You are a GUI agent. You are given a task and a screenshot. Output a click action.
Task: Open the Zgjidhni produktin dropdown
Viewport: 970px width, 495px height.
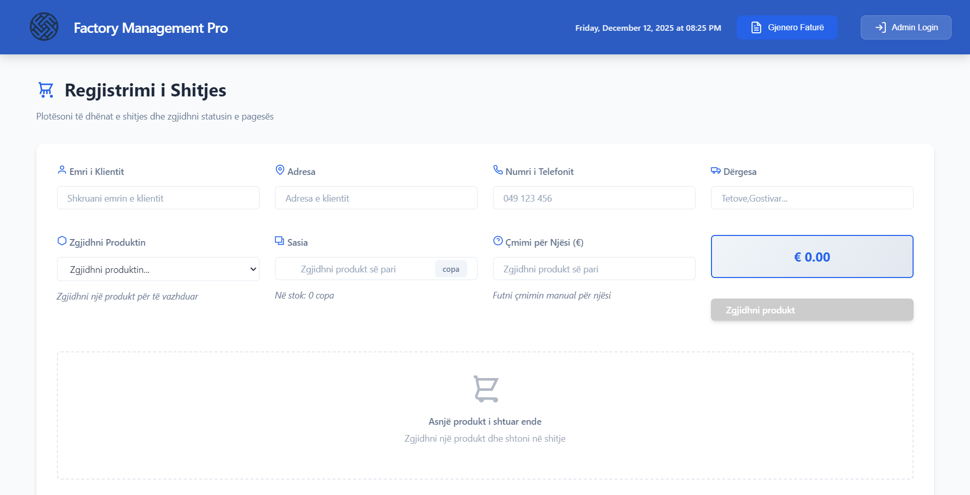pyautogui.click(x=158, y=269)
